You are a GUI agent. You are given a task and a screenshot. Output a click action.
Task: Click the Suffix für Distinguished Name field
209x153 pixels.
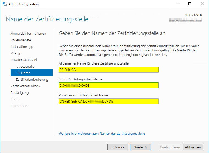(109, 85)
